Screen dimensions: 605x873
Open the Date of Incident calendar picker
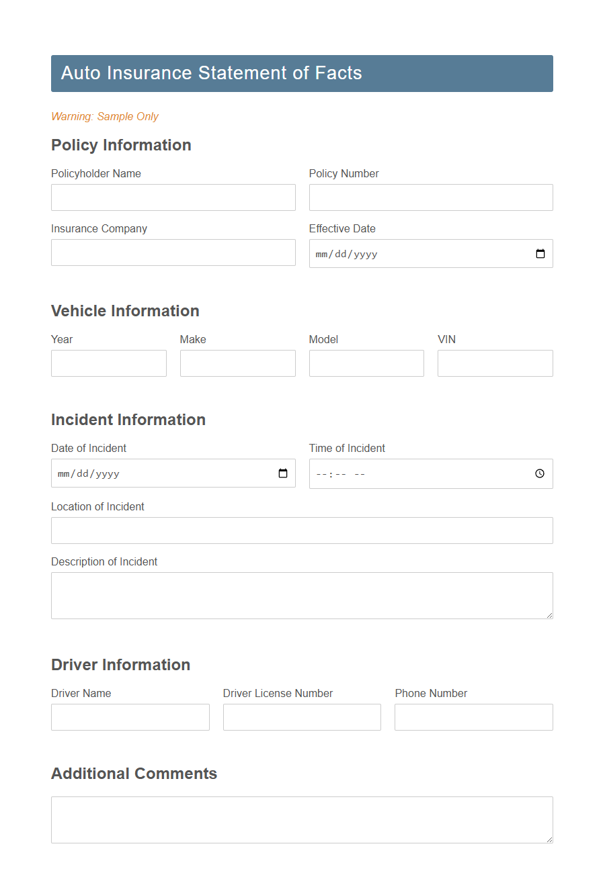pos(282,473)
